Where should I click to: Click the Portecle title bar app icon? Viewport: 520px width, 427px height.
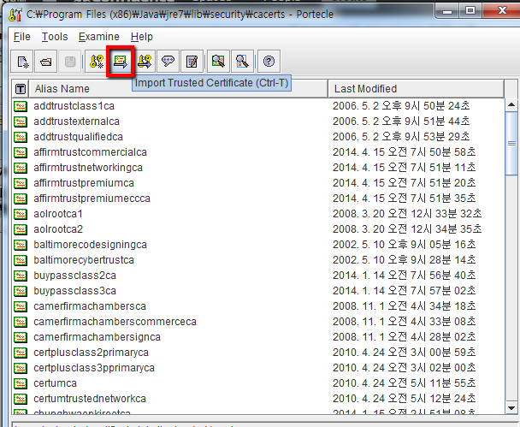click(x=15, y=15)
